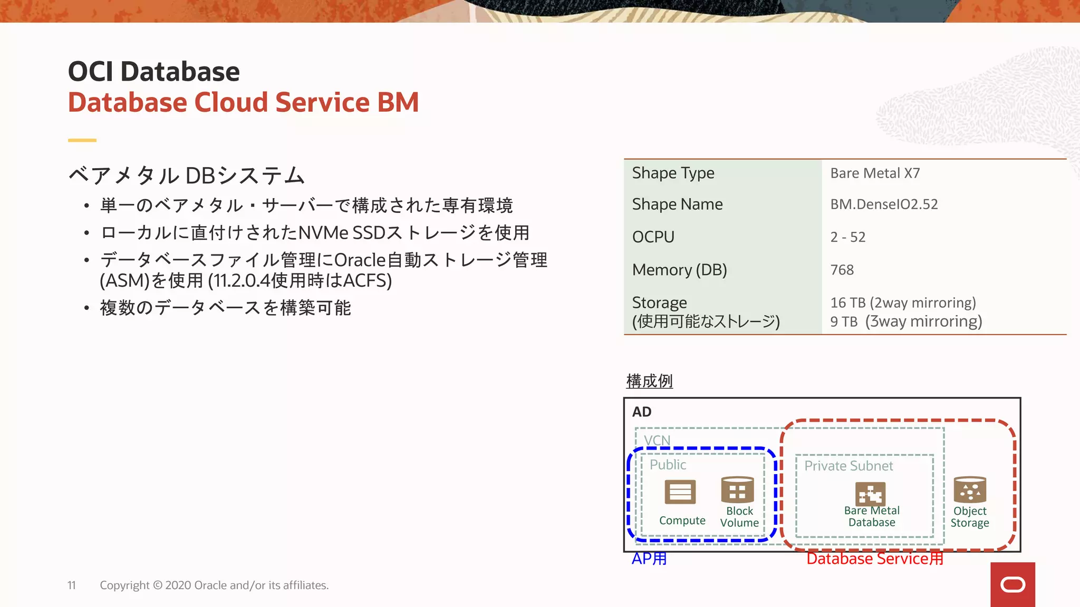Click the Oracle copyright footer text
The width and height of the screenshot is (1080, 607).
(214, 585)
